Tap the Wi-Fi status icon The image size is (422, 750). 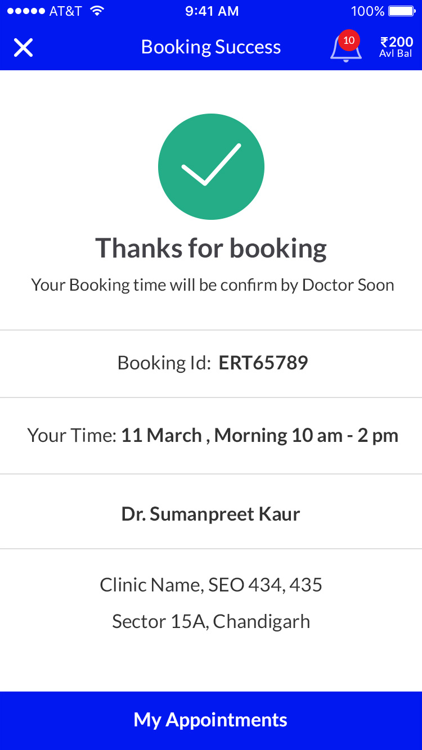97,11
